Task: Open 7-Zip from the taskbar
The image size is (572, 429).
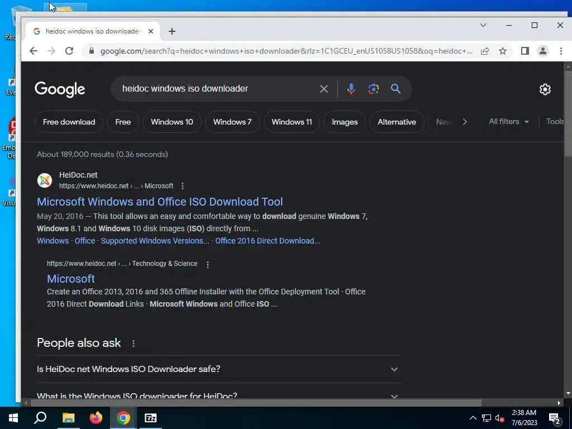Action: [x=151, y=418]
